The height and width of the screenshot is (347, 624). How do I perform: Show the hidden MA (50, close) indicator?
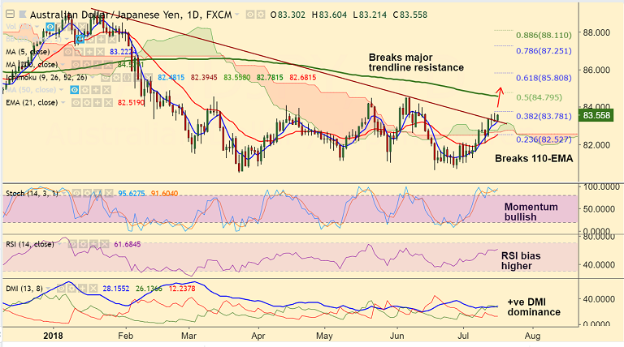tap(75, 90)
